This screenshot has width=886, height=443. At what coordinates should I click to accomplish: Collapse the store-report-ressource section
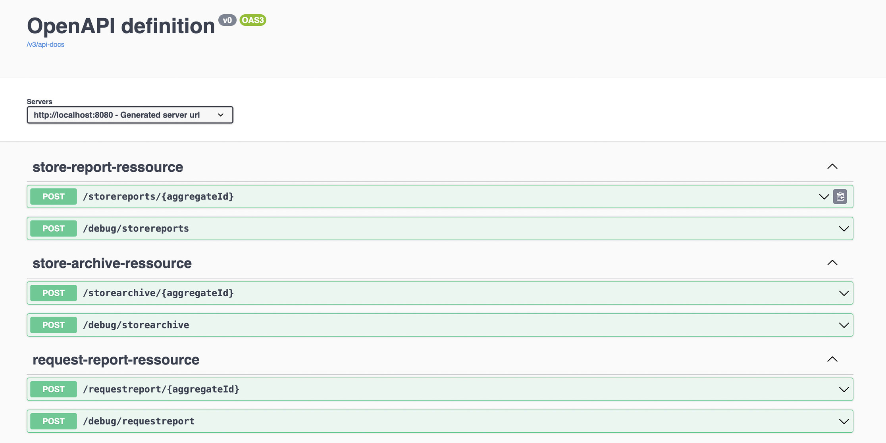(832, 167)
